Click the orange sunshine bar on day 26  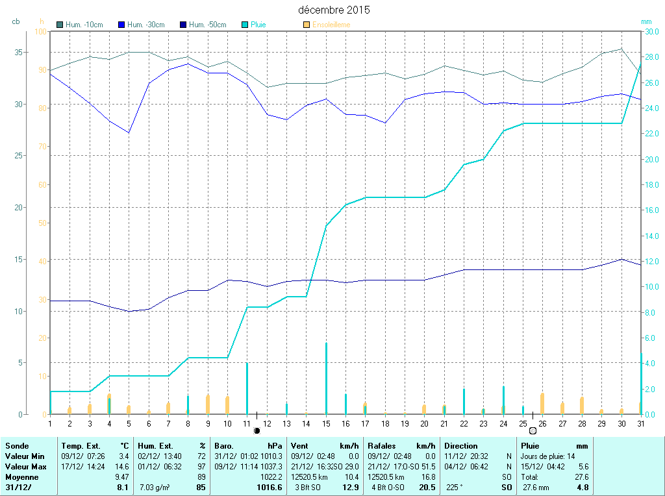(x=542, y=403)
